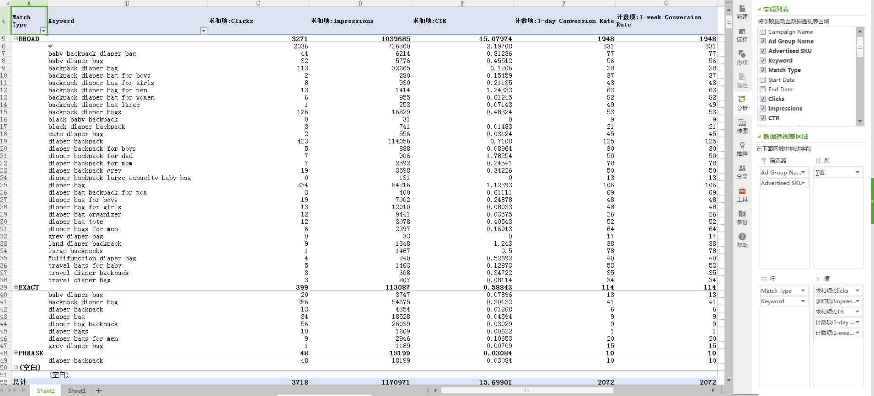The height and width of the screenshot is (396, 874).
Task: Select Clicks total 3271 in the BROAD row
Action: [258, 39]
